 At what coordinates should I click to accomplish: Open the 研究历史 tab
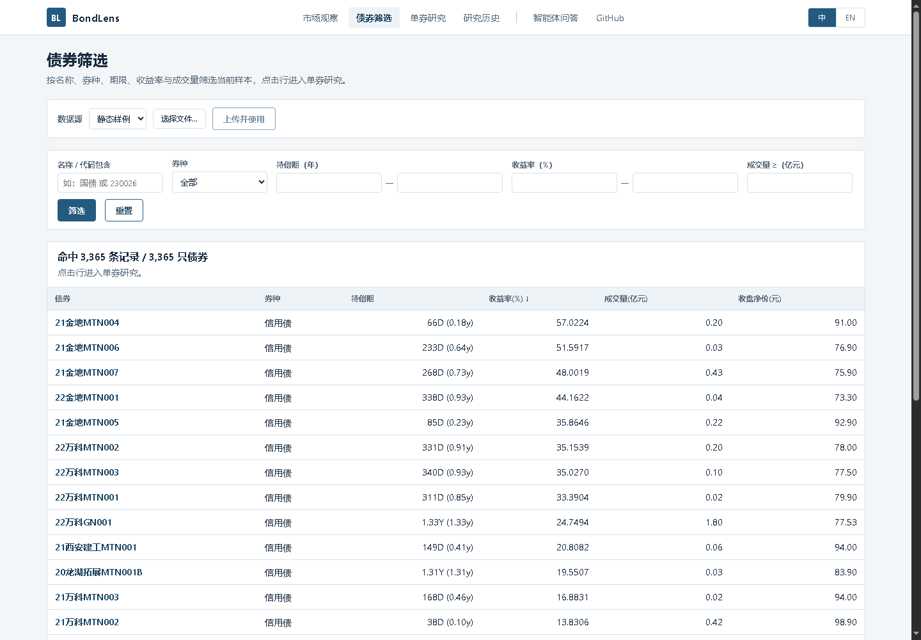tap(482, 18)
